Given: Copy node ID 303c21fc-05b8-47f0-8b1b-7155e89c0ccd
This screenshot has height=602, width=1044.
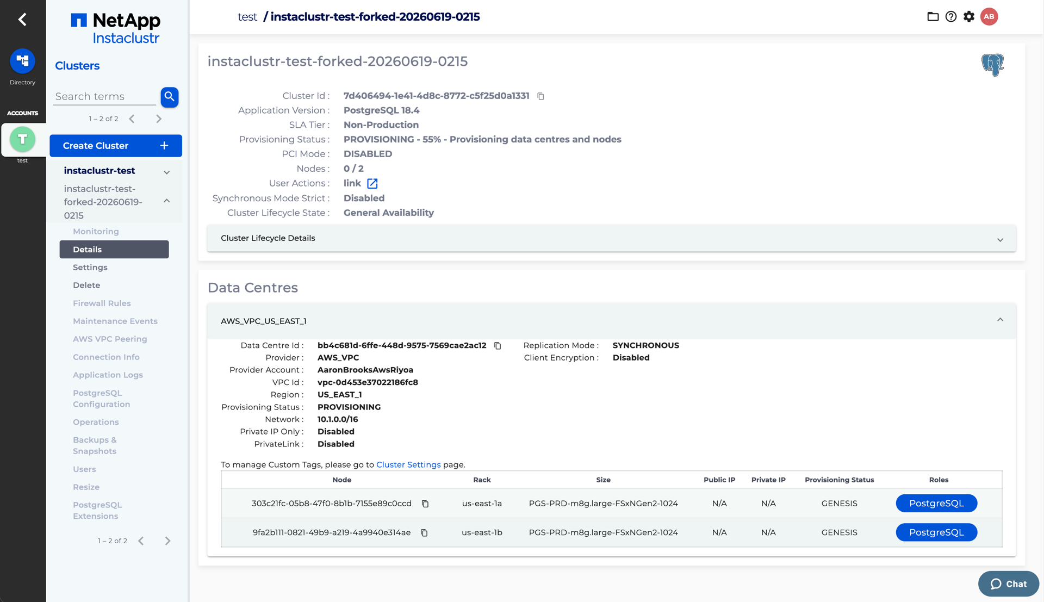Looking at the screenshot, I should (425, 504).
